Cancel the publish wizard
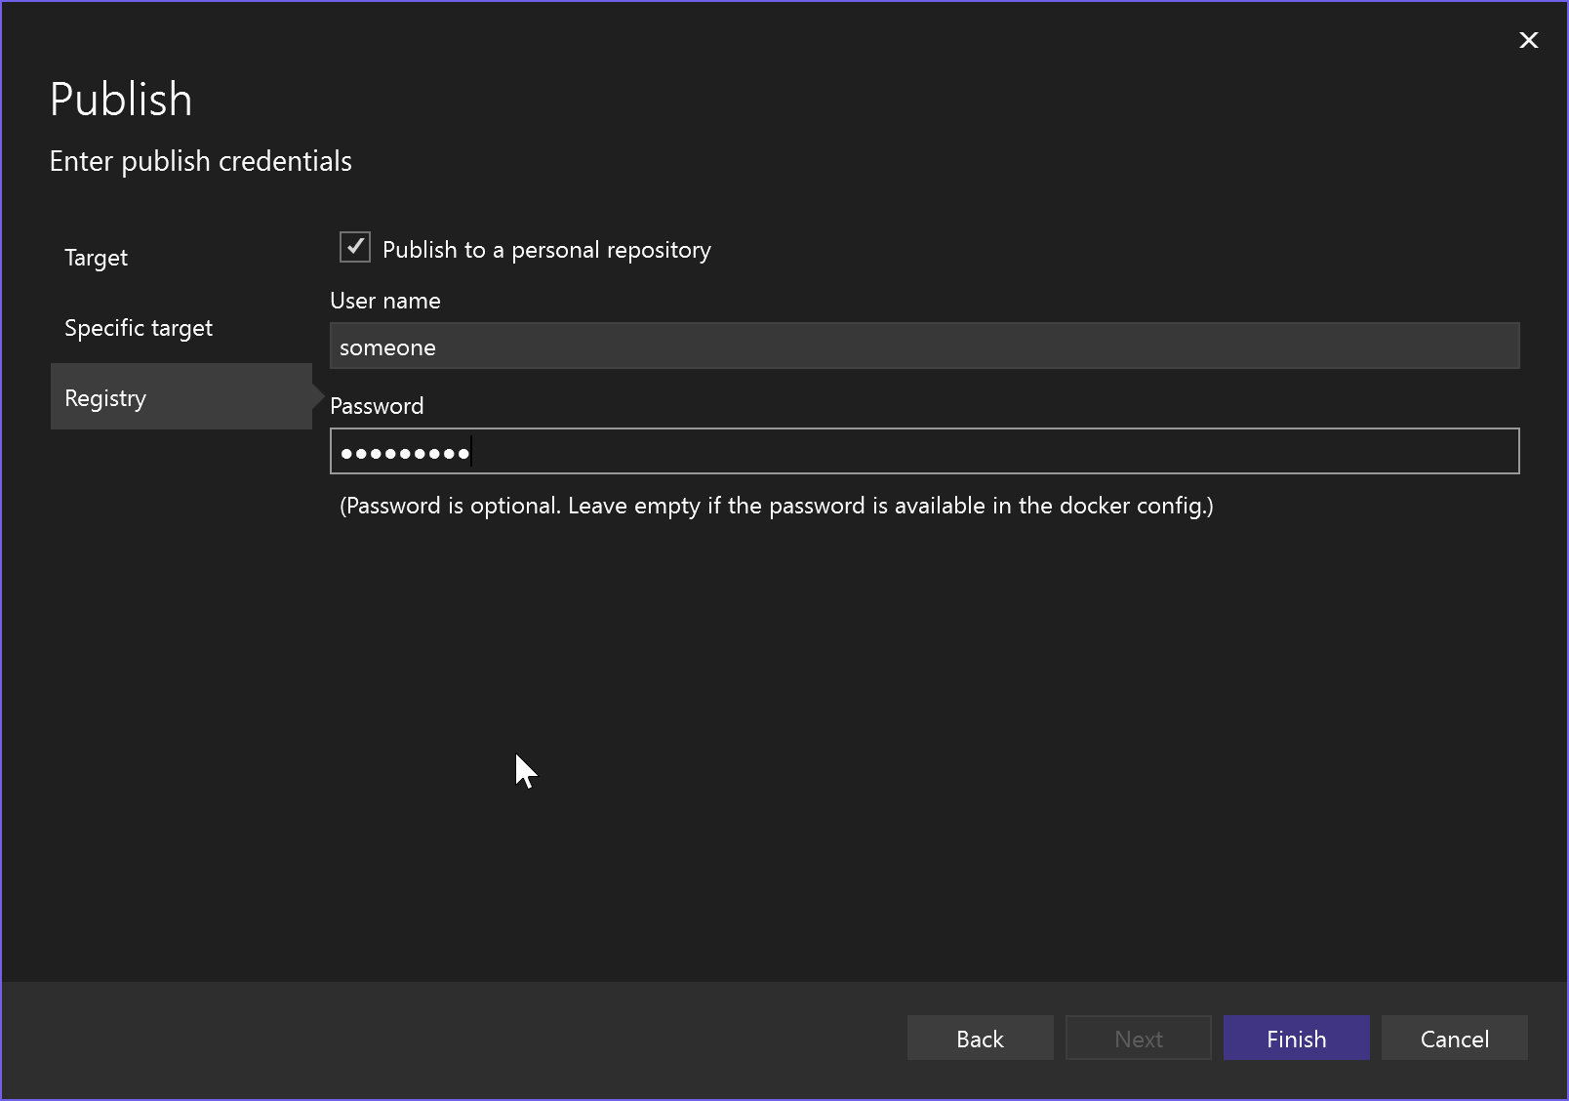Viewport: 1569px width, 1101px height. [1454, 1038]
